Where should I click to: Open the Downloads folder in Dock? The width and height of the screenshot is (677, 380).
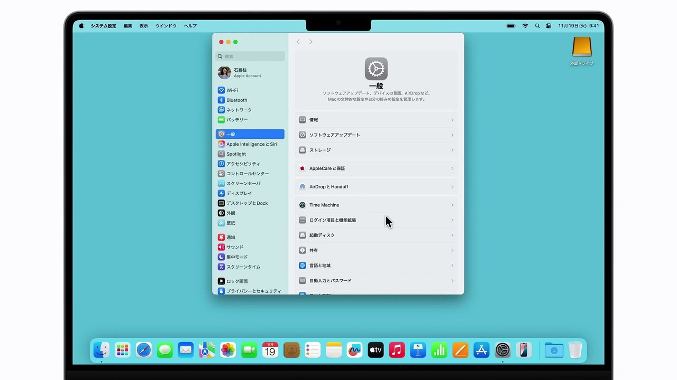pyautogui.click(x=554, y=350)
